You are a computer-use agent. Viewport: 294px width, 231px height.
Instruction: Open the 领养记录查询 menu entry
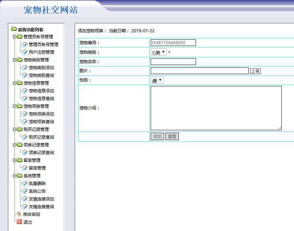click(41, 153)
